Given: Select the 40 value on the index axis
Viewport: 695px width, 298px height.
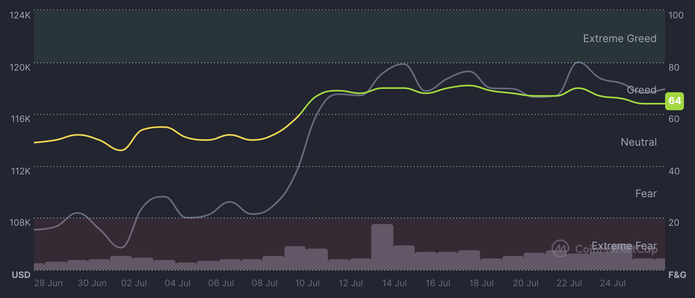Looking at the screenshot, I should coord(674,171).
